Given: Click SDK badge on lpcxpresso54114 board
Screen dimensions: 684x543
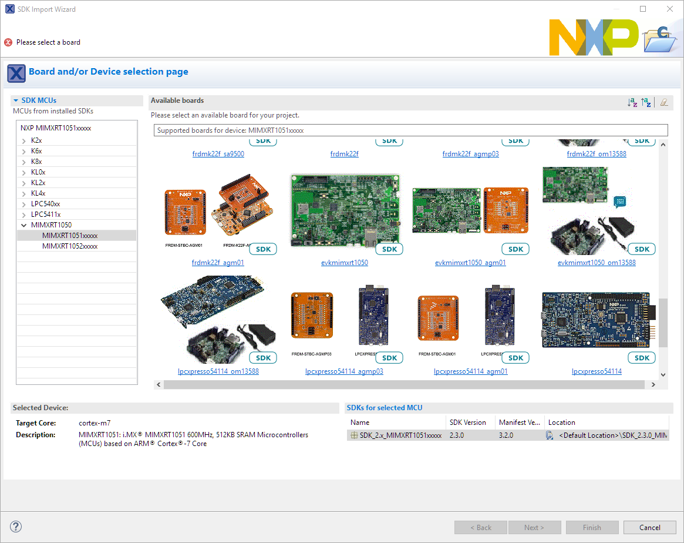Looking at the screenshot, I should (x=642, y=358).
